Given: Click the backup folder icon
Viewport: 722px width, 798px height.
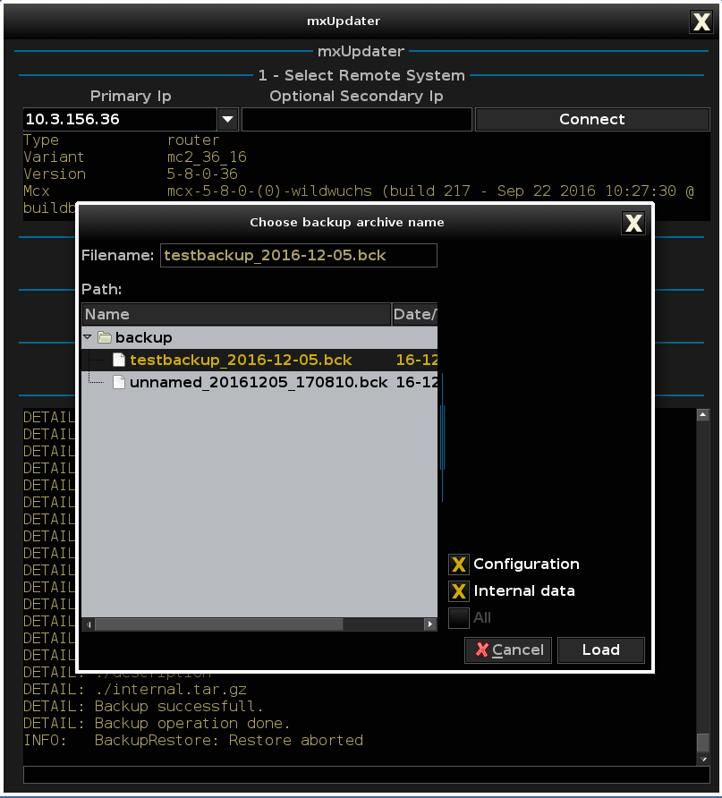Looking at the screenshot, I should pyautogui.click(x=104, y=338).
